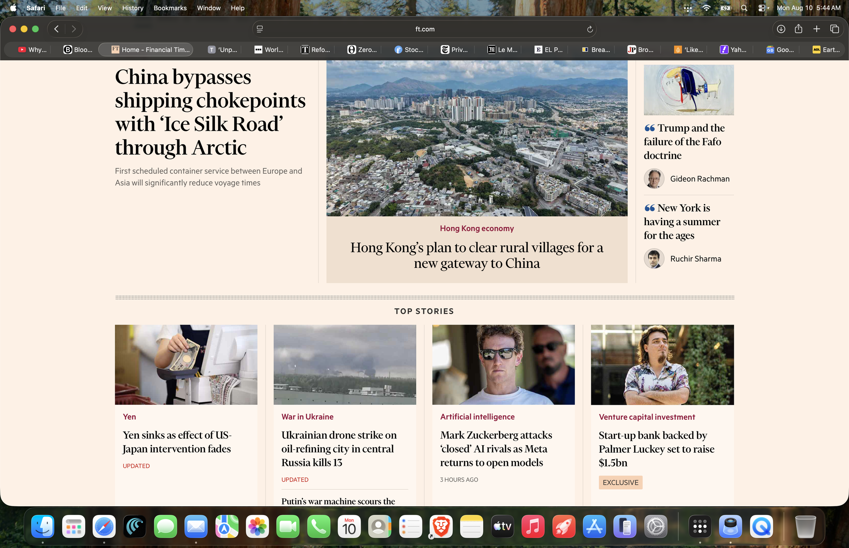
Task: Open Notes from the Dock
Action: 472,526
